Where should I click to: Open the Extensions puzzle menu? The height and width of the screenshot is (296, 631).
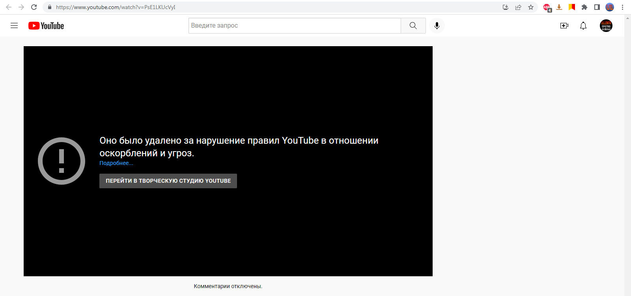(x=584, y=7)
